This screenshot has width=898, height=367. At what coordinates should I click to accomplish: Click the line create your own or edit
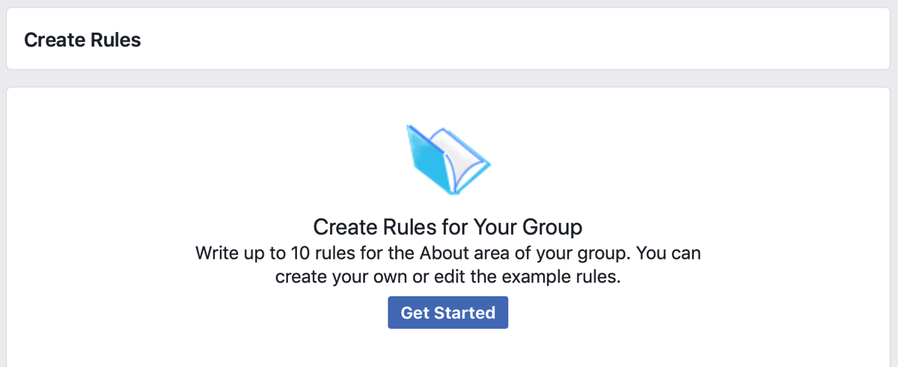448,277
